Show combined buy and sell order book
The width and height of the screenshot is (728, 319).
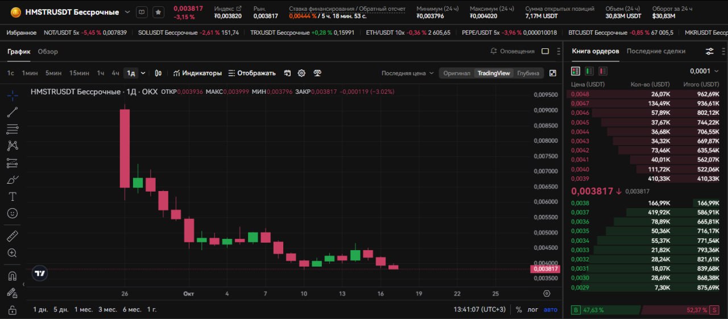pos(576,71)
